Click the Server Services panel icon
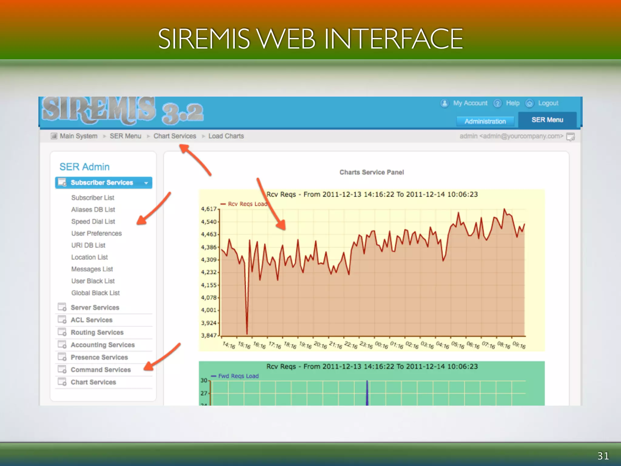The height and width of the screenshot is (466, 621). pos(62,307)
